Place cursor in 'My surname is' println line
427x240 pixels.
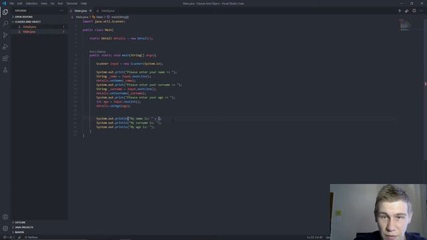pyautogui.click(x=129, y=123)
